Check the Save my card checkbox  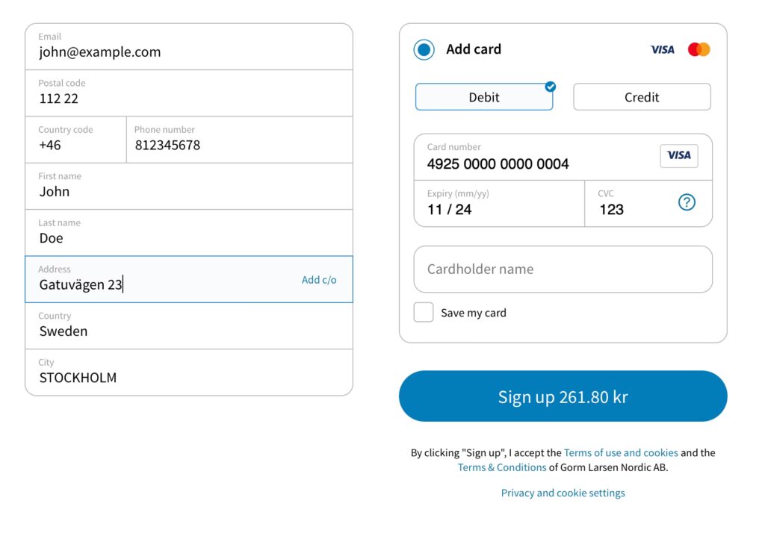click(424, 313)
